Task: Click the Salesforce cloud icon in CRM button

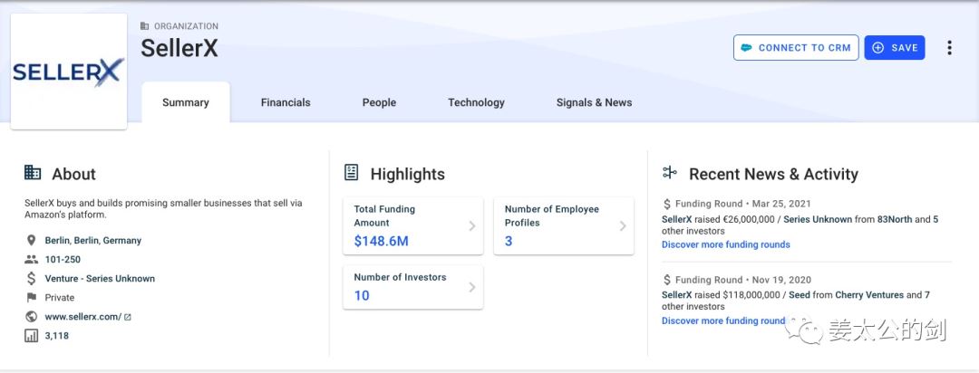Action: click(746, 48)
